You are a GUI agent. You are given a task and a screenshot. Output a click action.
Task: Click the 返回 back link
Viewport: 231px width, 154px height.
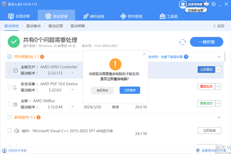point(219,26)
